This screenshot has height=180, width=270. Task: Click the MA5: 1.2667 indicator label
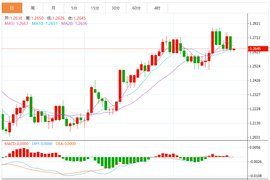[16, 24]
